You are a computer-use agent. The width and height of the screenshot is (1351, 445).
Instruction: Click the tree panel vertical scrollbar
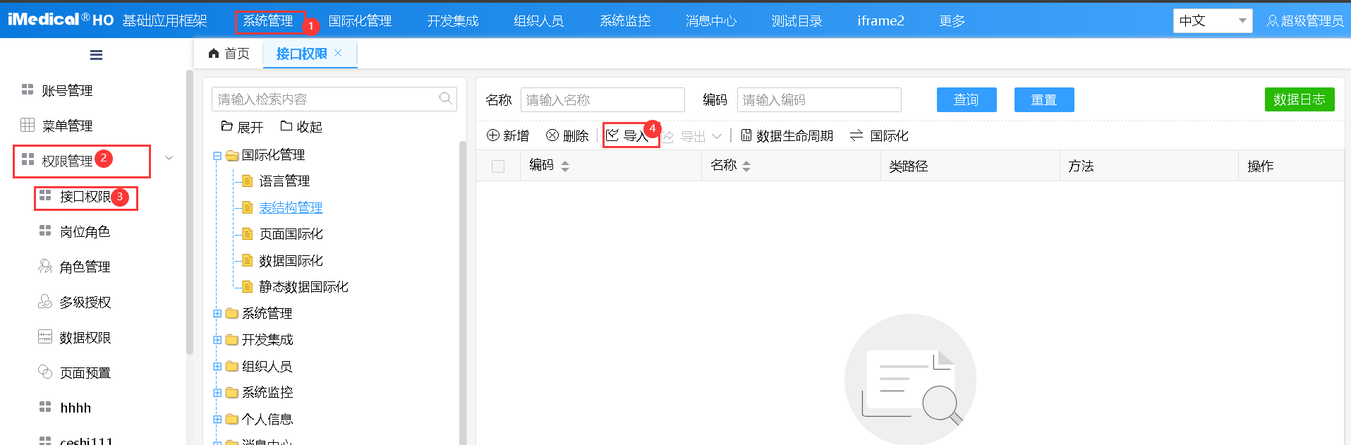[x=463, y=293]
